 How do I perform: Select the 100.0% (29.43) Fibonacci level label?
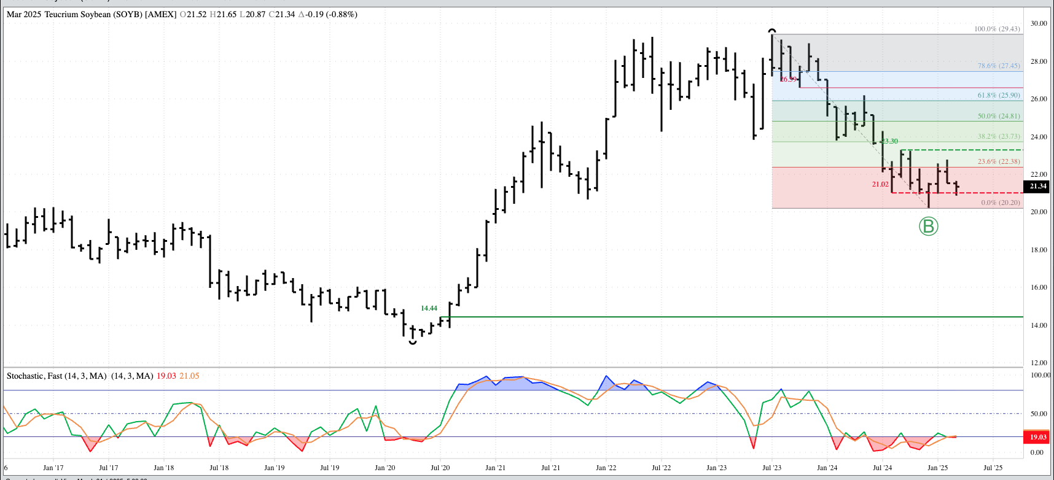tap(997, 29)
